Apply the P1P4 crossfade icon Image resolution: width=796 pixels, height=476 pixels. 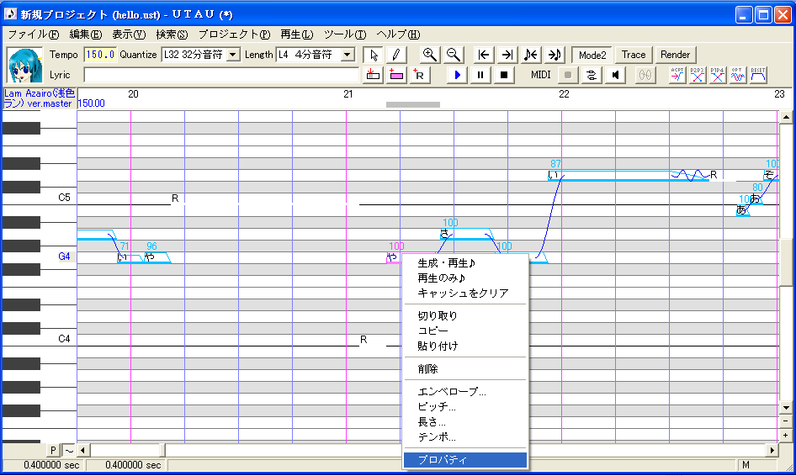coord(717,75)
